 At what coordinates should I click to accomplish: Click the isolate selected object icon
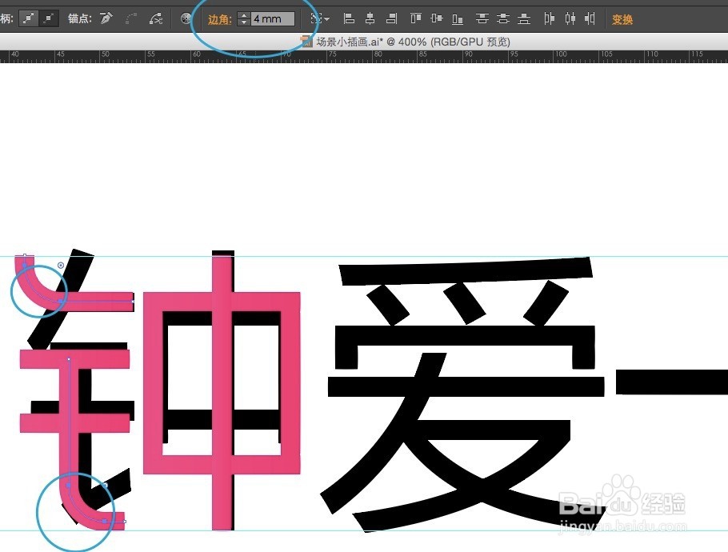tap(184, 18)
